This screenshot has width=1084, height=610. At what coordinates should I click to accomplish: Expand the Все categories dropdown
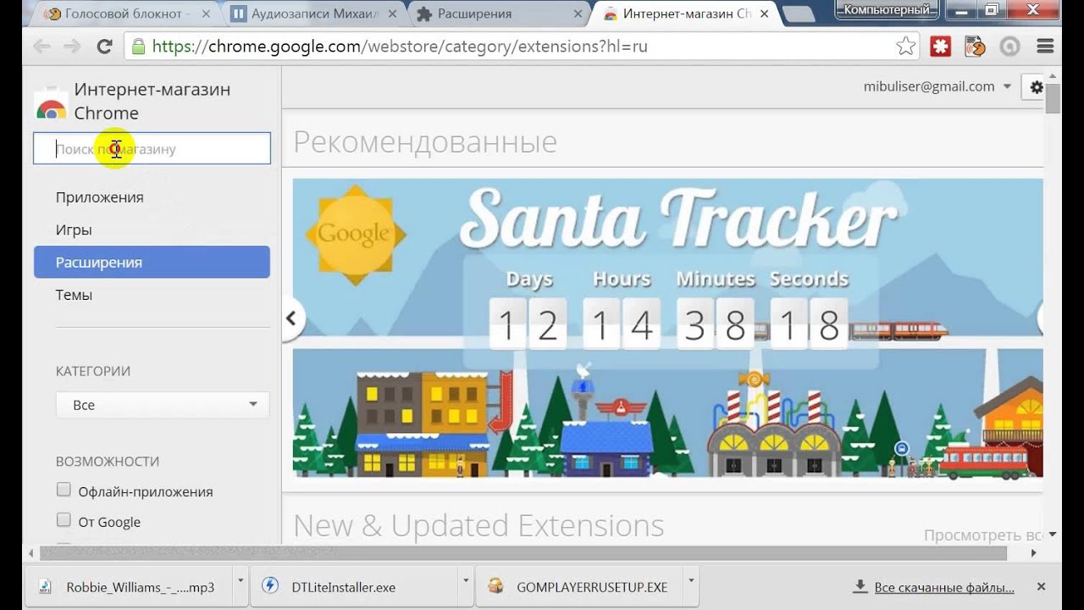click(163, 405)
